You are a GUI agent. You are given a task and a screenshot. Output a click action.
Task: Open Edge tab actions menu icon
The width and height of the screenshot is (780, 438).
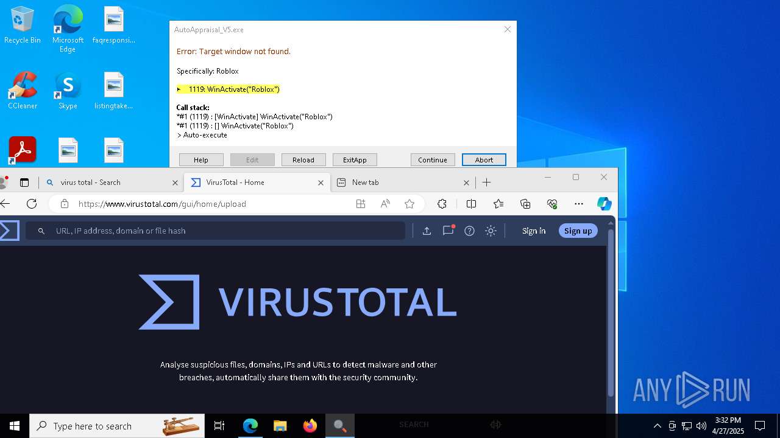[x=24, y=182]
